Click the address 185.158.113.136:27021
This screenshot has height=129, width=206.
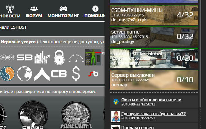pyautogui.click(x=131, y=80)
